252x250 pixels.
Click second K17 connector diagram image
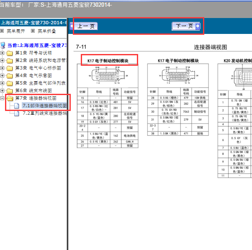pyautogui.click(x=178, y=75)
